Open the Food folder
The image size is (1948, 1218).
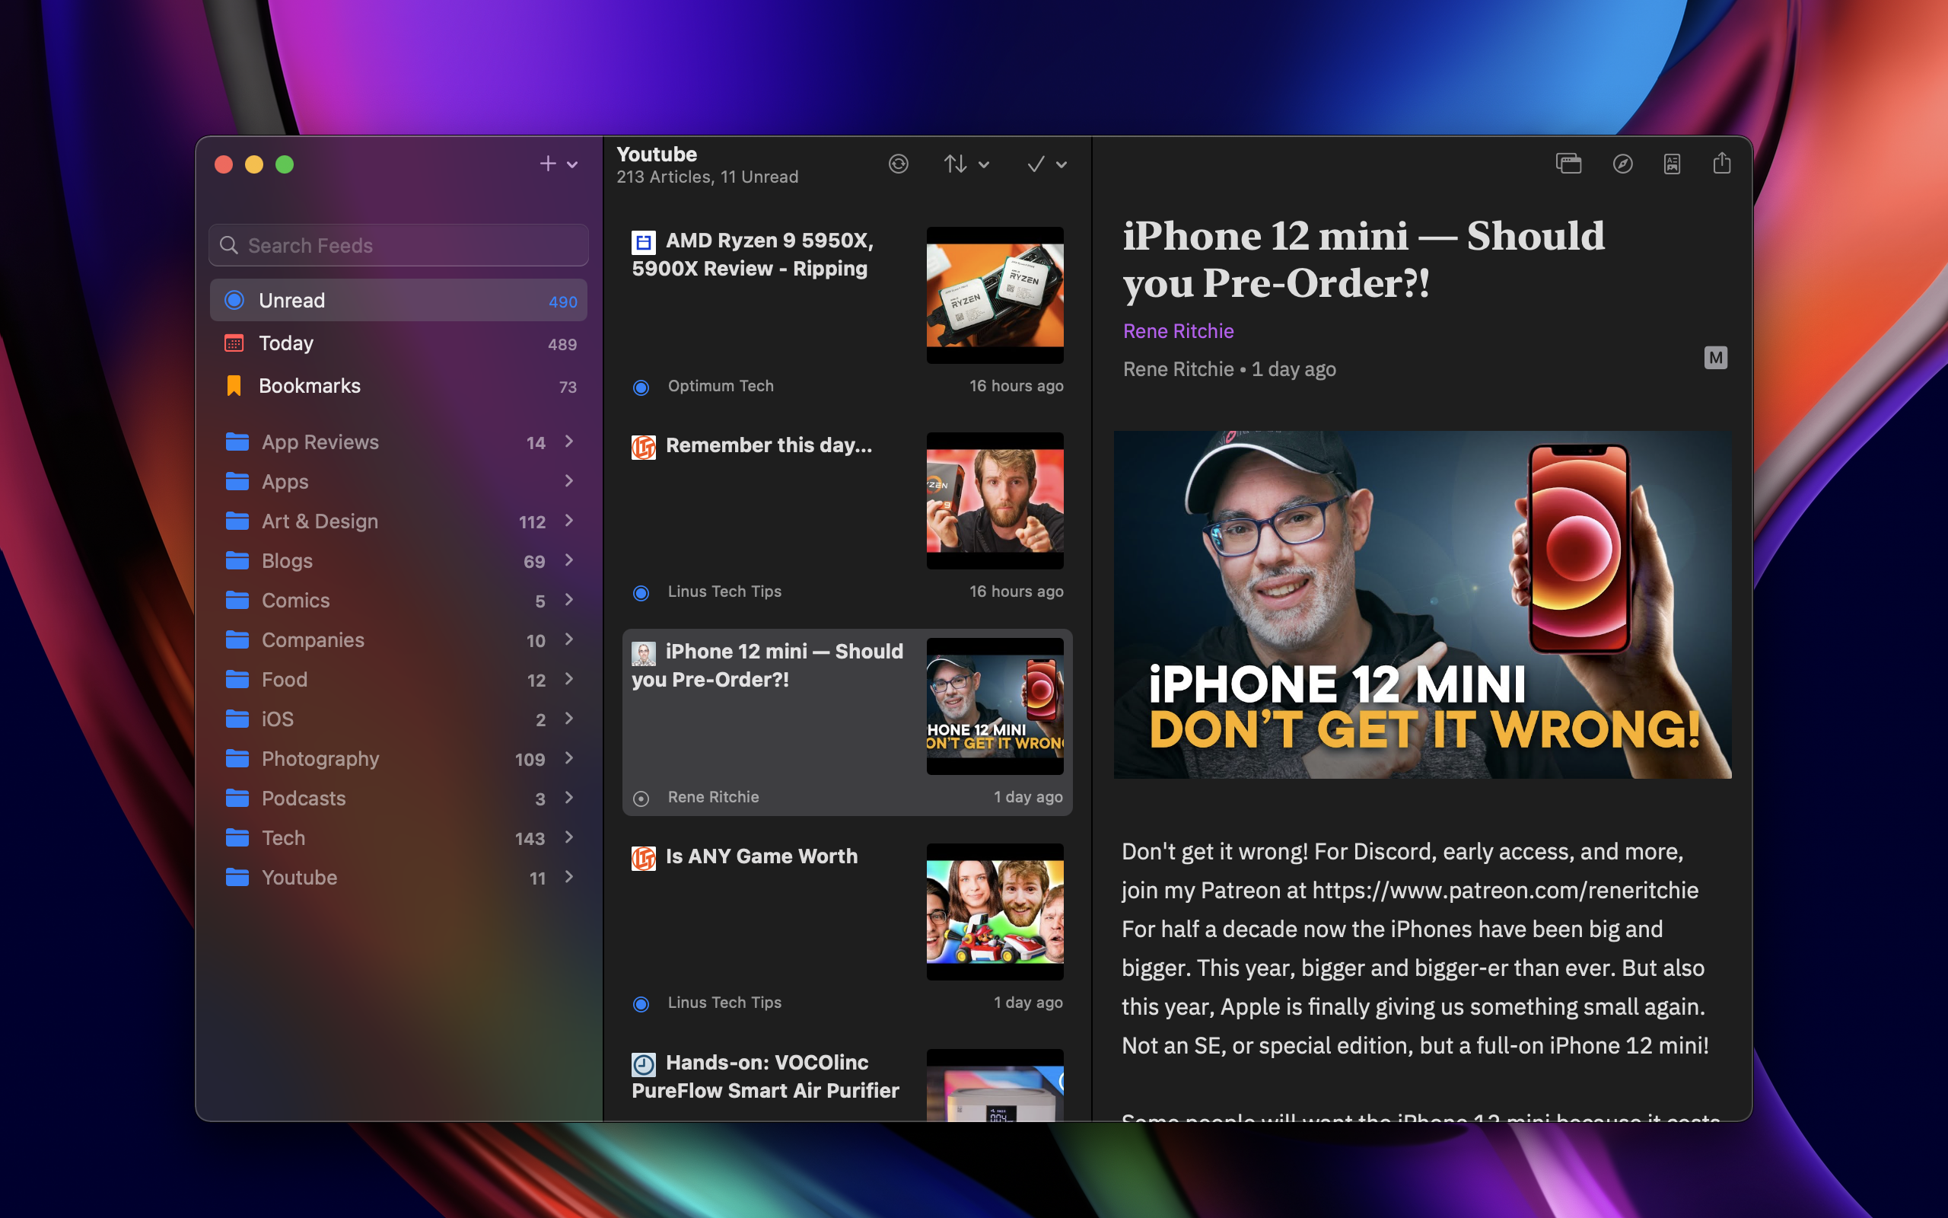tap(399, 679)
